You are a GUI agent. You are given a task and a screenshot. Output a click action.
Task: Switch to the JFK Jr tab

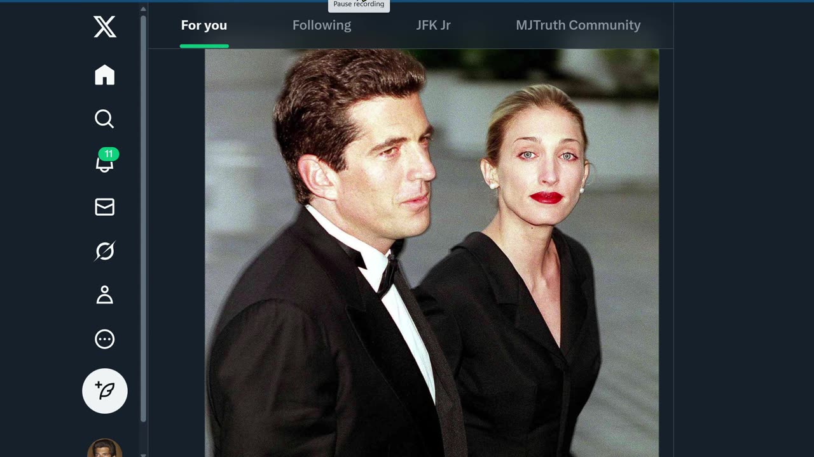[433, 25]
